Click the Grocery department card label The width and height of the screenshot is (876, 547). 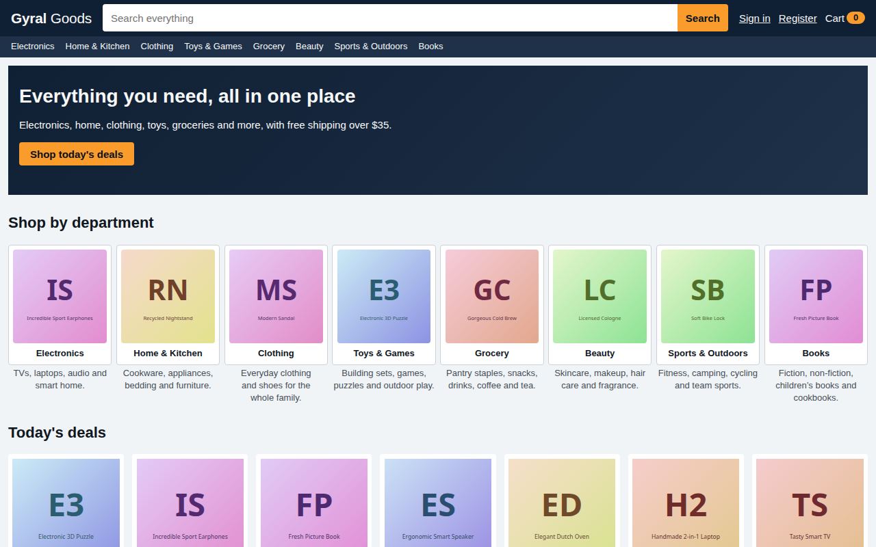[492, 353]
